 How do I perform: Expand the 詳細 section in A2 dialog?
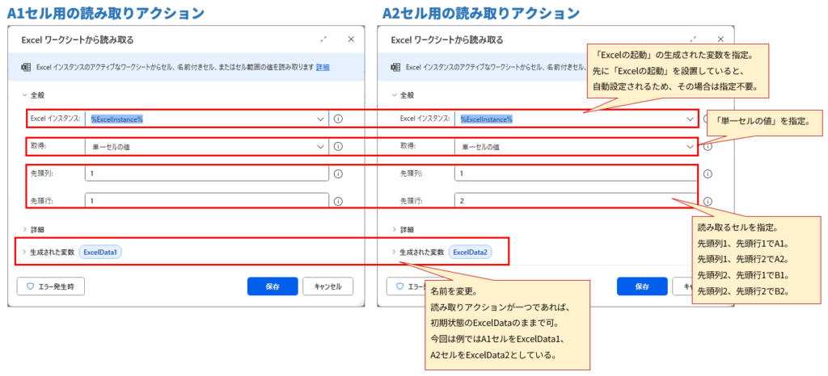click(x=394, y=230)
